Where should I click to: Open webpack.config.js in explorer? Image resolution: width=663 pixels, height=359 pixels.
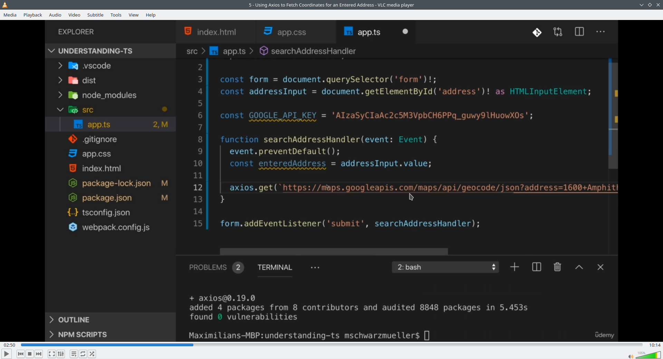tap(110, 227)
